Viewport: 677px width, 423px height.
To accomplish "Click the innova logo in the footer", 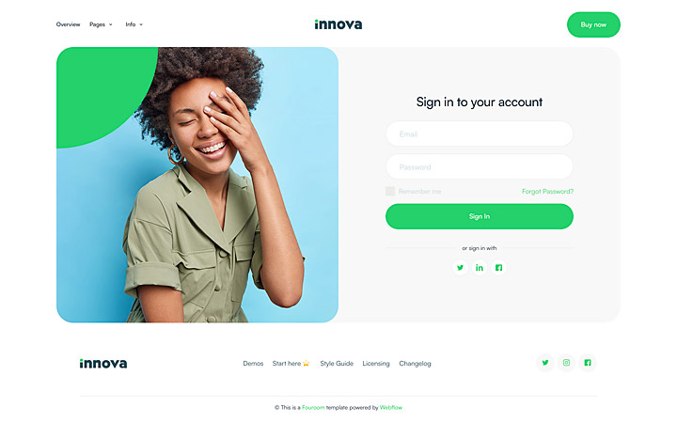I will tap(103, 364).
